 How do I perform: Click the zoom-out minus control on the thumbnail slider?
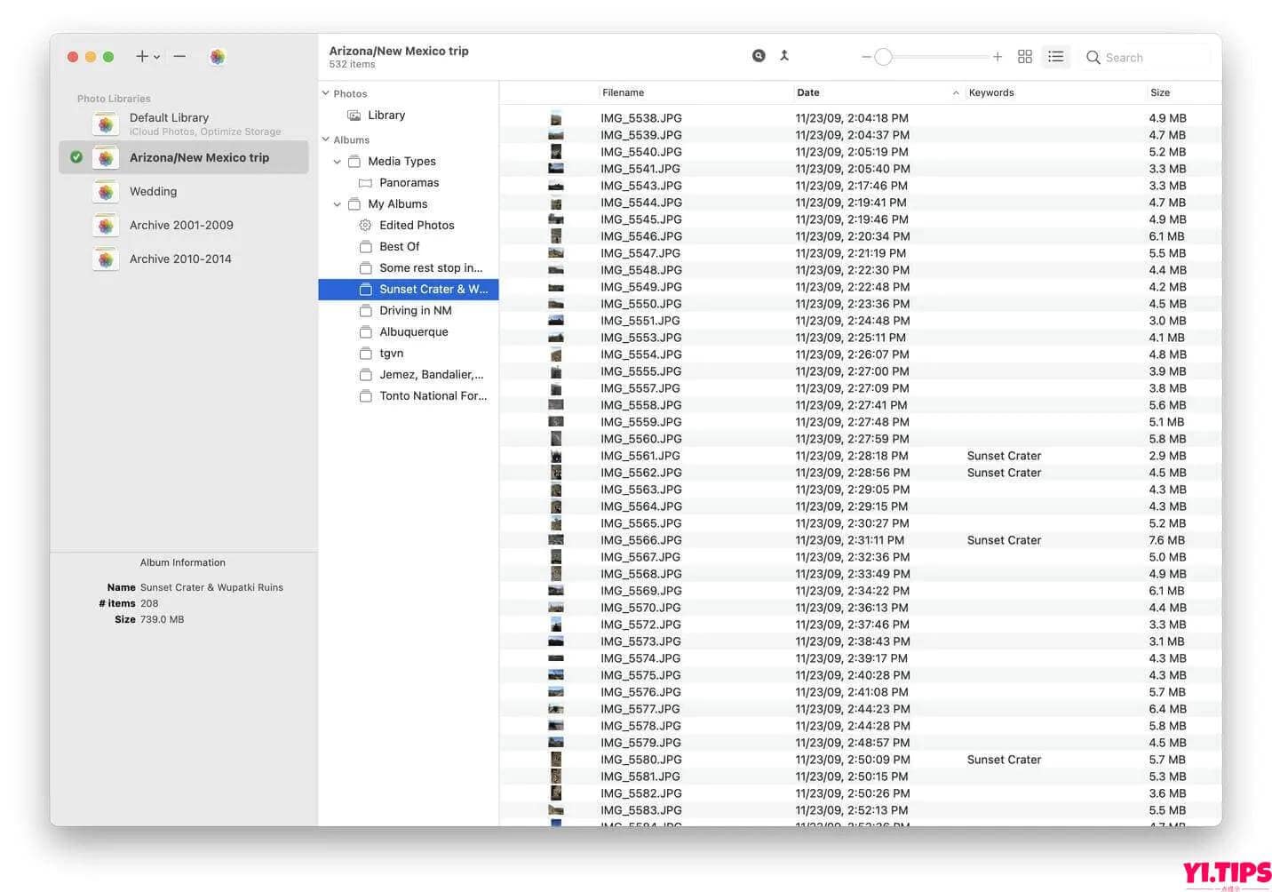(865, 56)
